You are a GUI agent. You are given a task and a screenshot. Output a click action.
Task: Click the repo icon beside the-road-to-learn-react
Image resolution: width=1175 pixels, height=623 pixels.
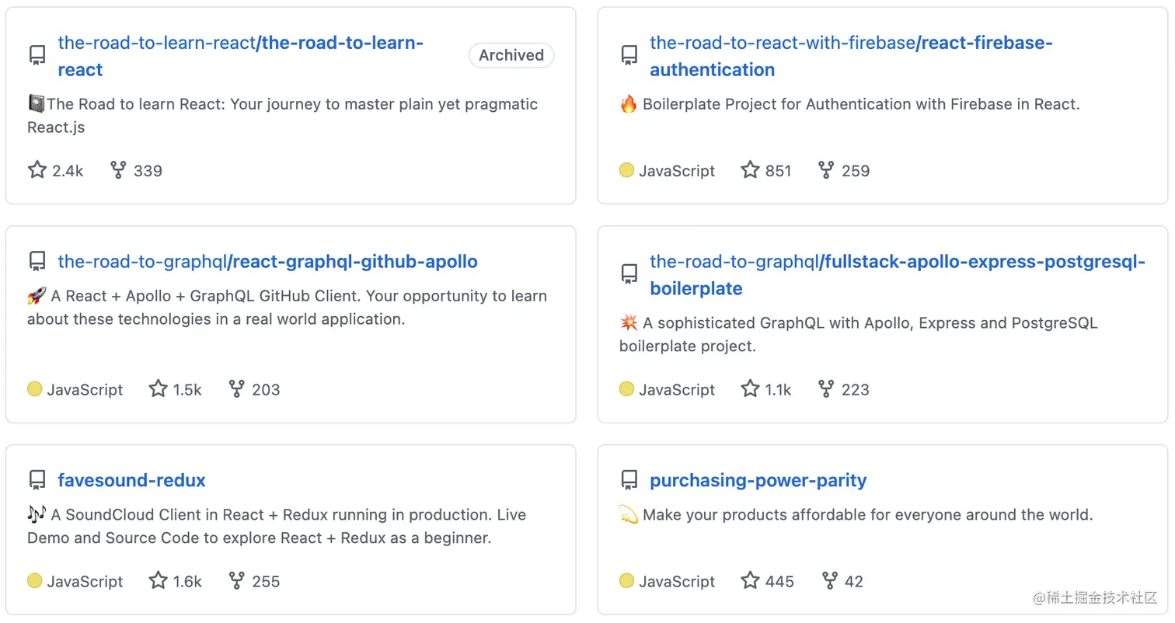click(x=37, y=55)
